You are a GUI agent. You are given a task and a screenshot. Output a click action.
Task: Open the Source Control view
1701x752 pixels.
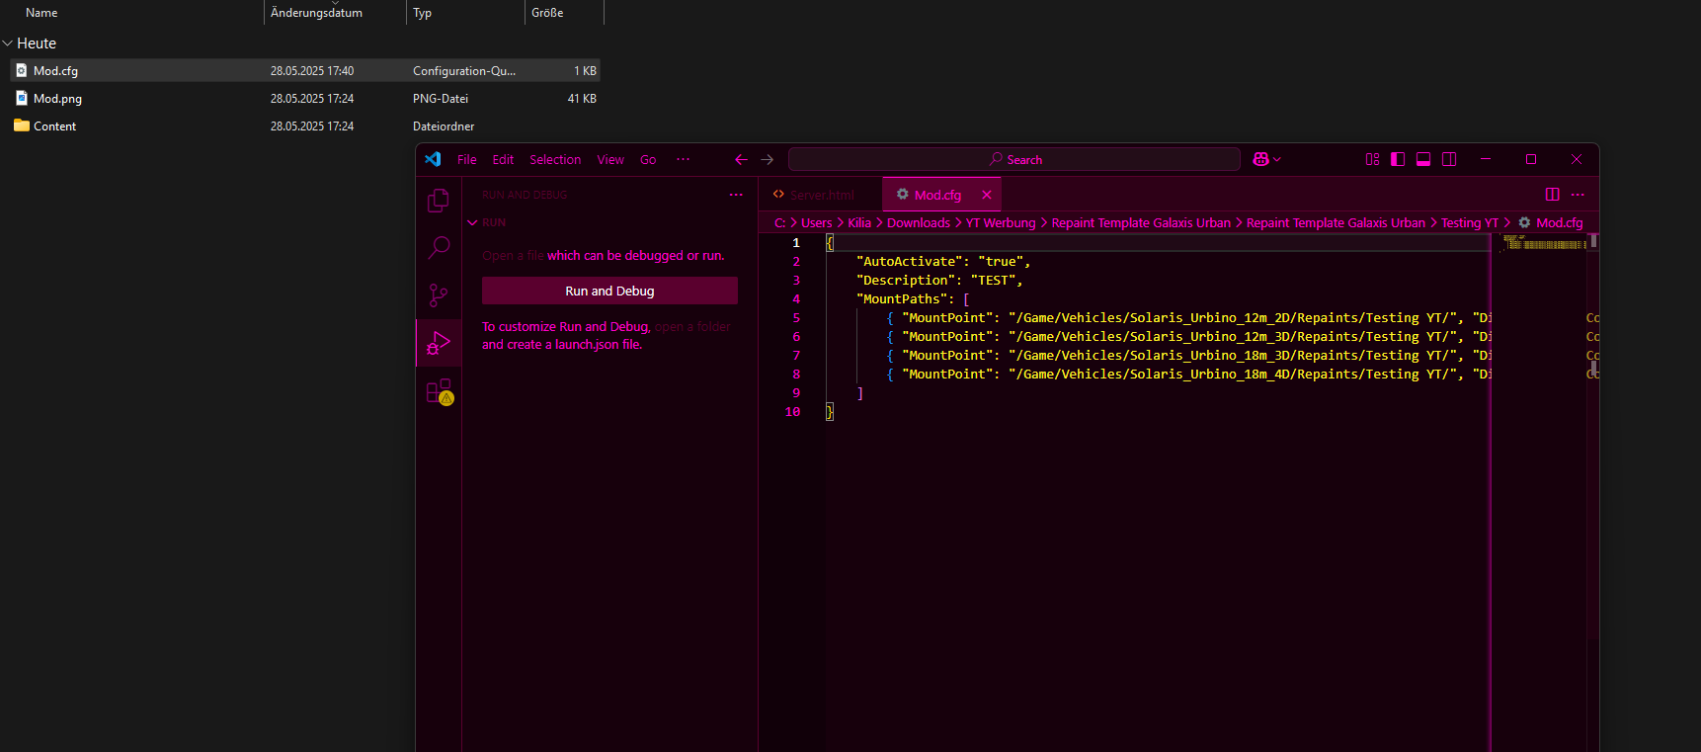coord(439,295)
